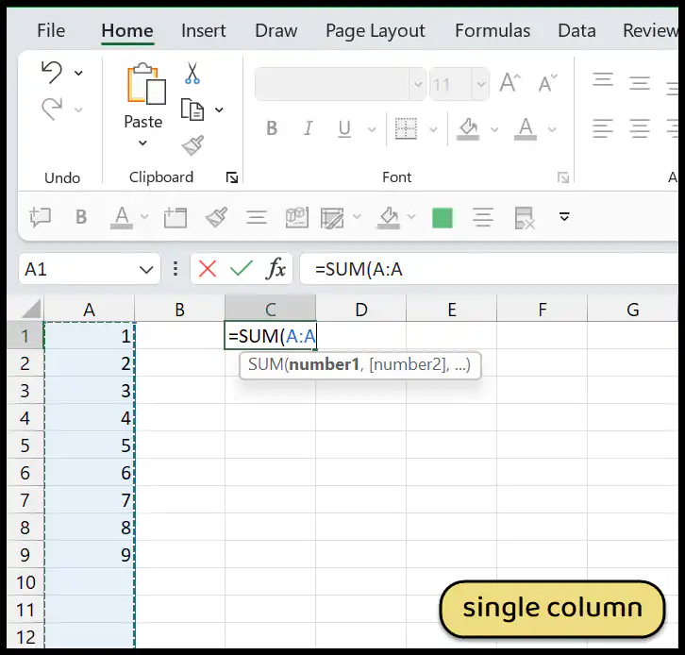Switch to the Data tab
The image size is (685, 655).
tap(576, 30)
